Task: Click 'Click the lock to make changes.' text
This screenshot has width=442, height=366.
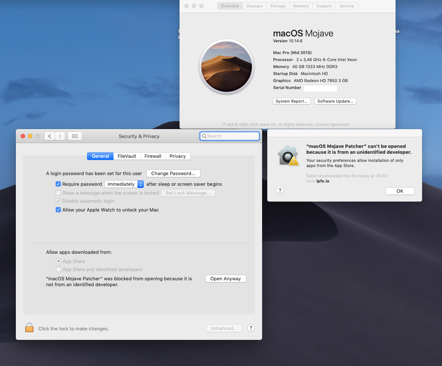Action: point(74,328)
